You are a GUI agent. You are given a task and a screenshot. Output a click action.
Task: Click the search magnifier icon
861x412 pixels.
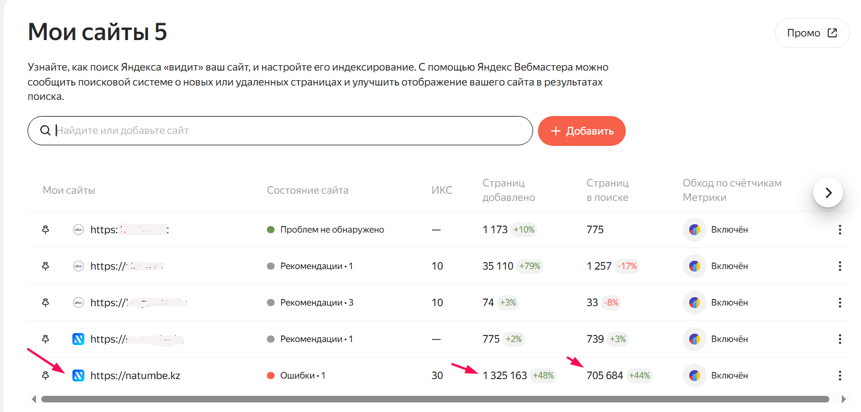click(x=45, y=130)
